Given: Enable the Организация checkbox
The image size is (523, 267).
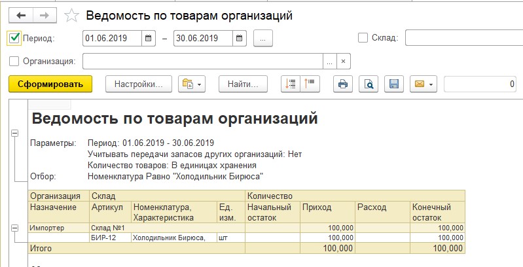Looking at the screenshot, I should [x=14, y=62].
